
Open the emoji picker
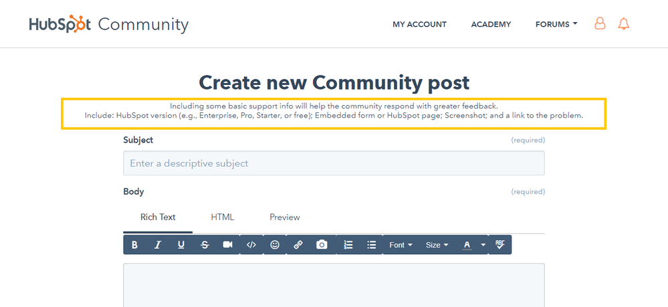[x=275, y=245]
